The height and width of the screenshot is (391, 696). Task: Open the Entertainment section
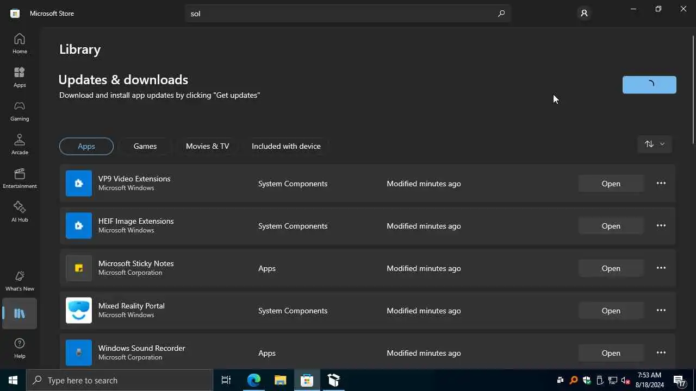tap(20, 178)
